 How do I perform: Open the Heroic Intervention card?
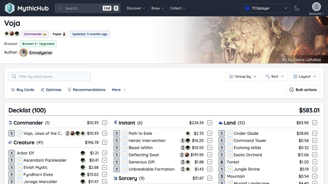147,141
